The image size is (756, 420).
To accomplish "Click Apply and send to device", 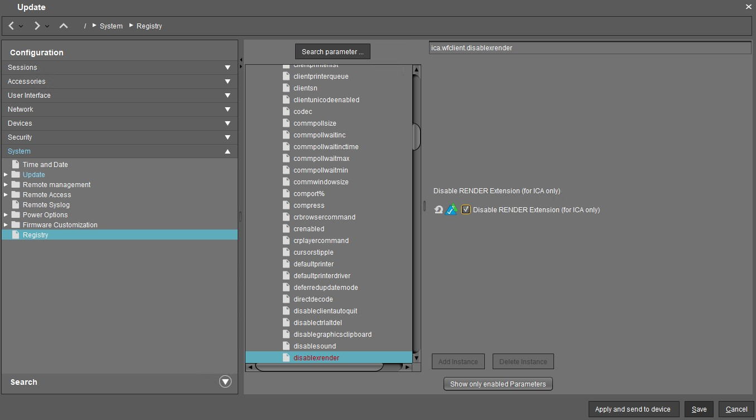I will (633, 409).
